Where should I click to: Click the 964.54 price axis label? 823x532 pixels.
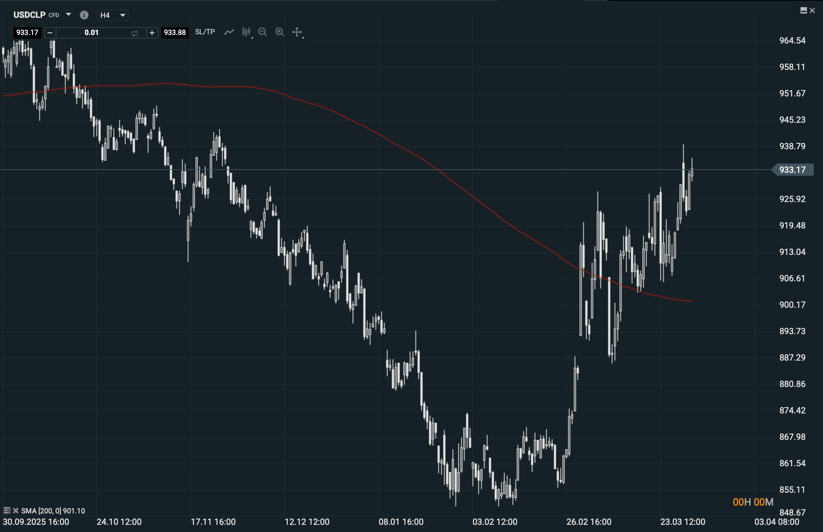pos(792,41)
